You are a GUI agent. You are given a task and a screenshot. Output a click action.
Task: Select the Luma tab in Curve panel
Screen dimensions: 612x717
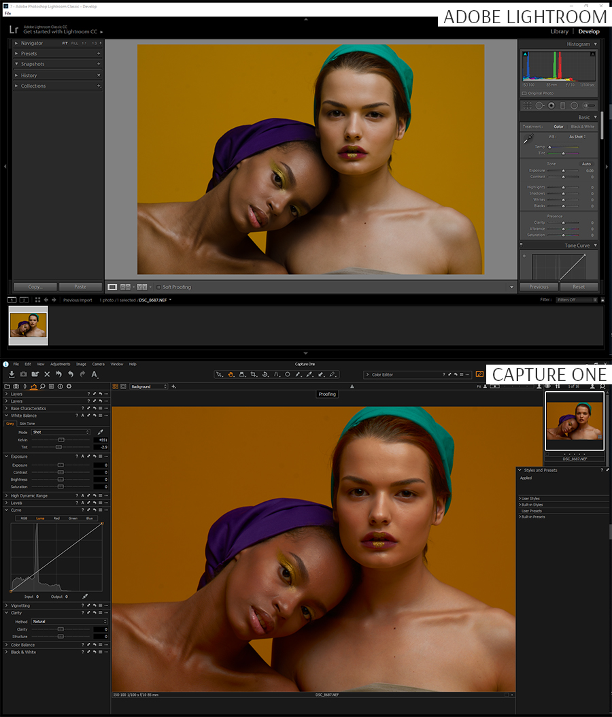tap(40, 518)
